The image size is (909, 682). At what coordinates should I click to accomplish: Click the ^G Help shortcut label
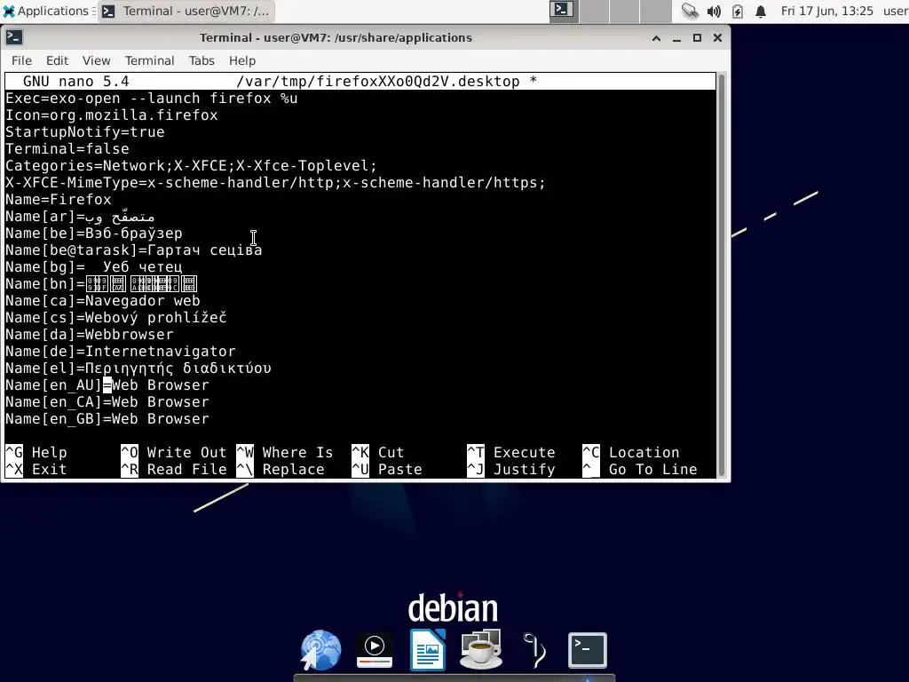(x=36, y=452)
